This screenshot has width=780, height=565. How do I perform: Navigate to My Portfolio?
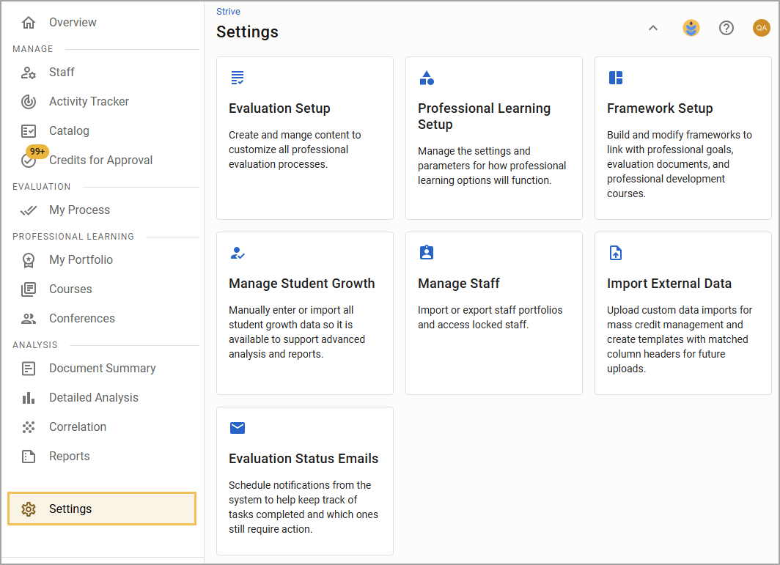[81, 260]
